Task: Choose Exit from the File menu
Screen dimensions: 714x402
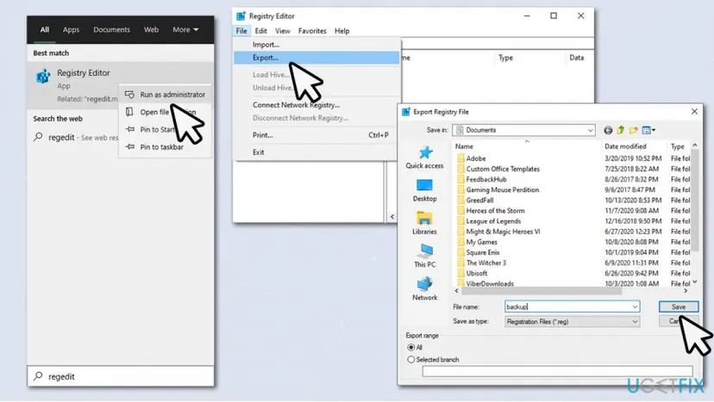Action: coord(316,152)
